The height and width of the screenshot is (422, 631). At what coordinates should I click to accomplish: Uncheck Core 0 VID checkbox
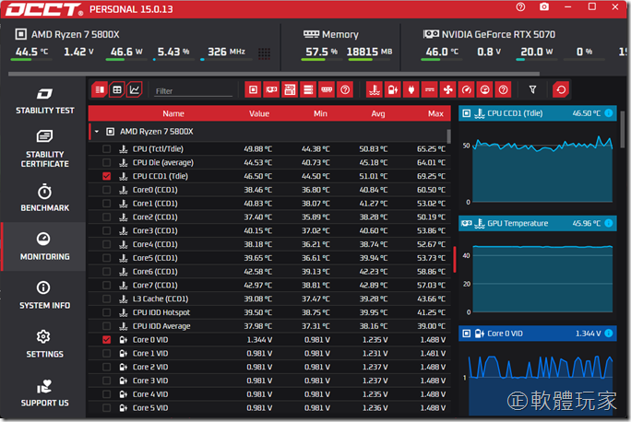(x=106, y=340)
